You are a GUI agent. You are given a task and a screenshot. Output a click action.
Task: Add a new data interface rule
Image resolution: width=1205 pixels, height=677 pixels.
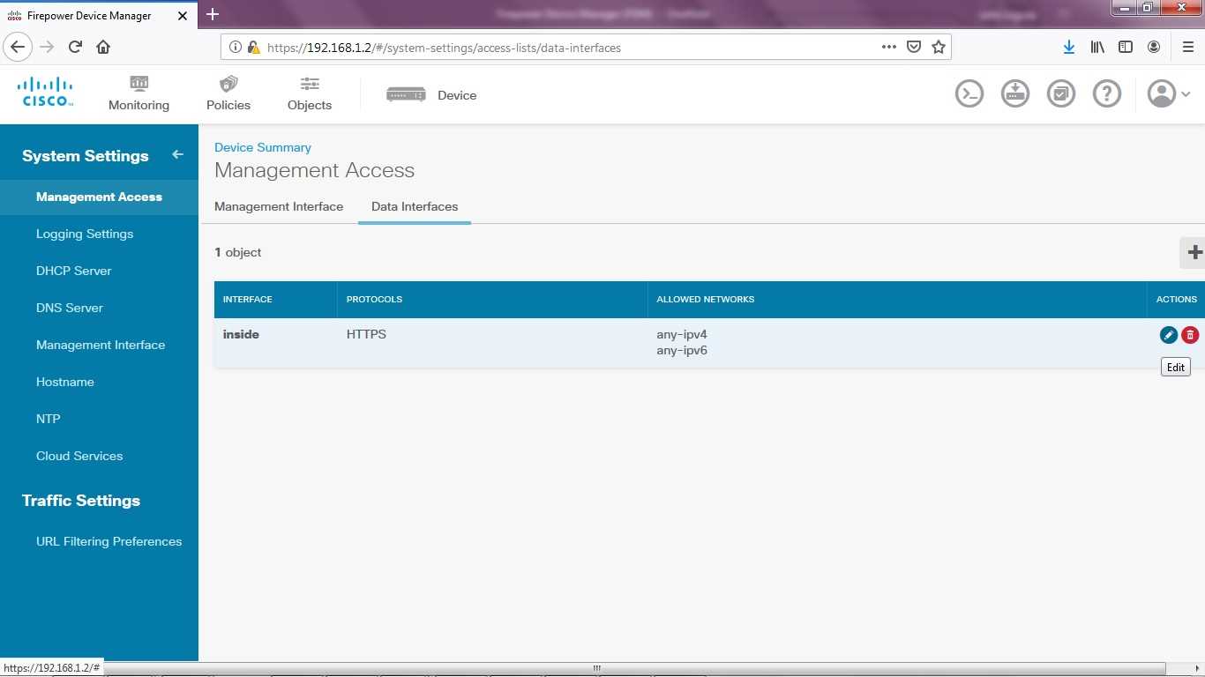(1194, 252)
